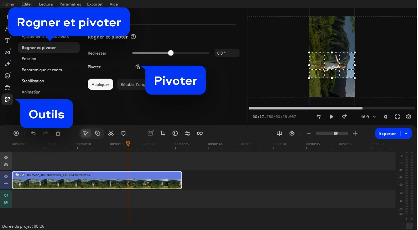Open the Transitions panel in the sidebar
Image resolution: width=418 pixels, height=230 pixels.
tap(7, 52)
